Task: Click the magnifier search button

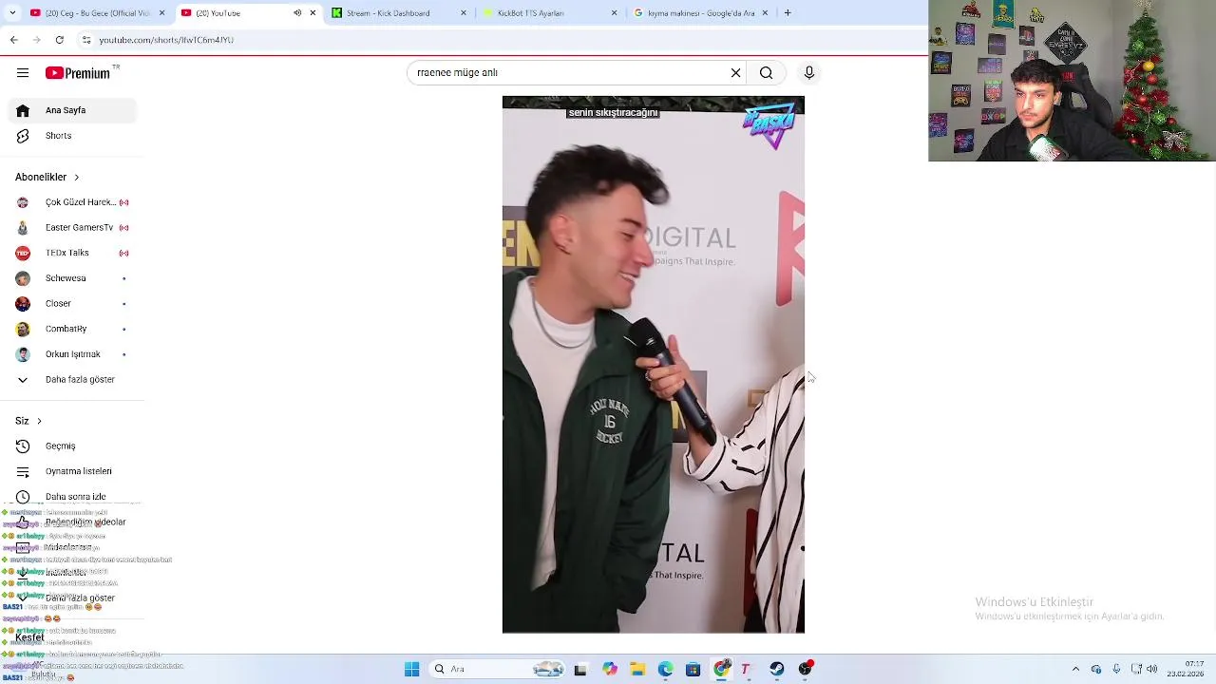Action: click(x=766, y=73)
